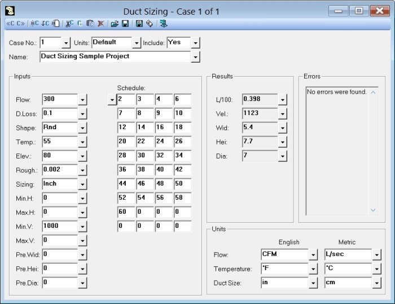Save file with the floppy disk icon
This screenshot has height=304, width=395.
(125, 24)
